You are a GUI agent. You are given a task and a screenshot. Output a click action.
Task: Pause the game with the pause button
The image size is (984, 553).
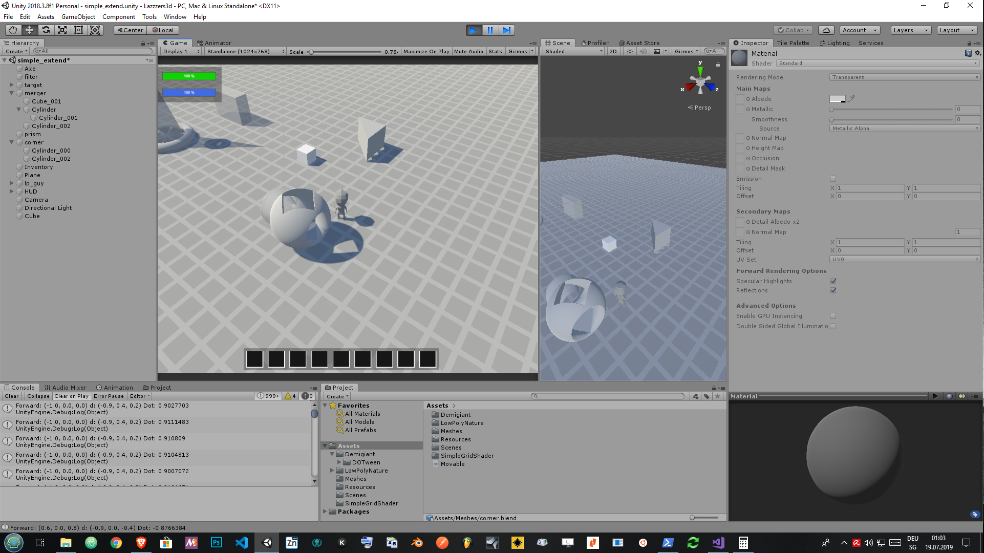490,30
